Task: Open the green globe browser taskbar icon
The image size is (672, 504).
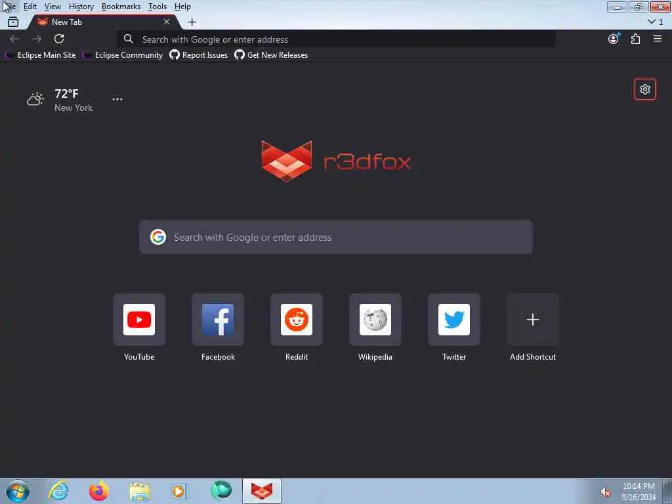Action: pos(221,491)
